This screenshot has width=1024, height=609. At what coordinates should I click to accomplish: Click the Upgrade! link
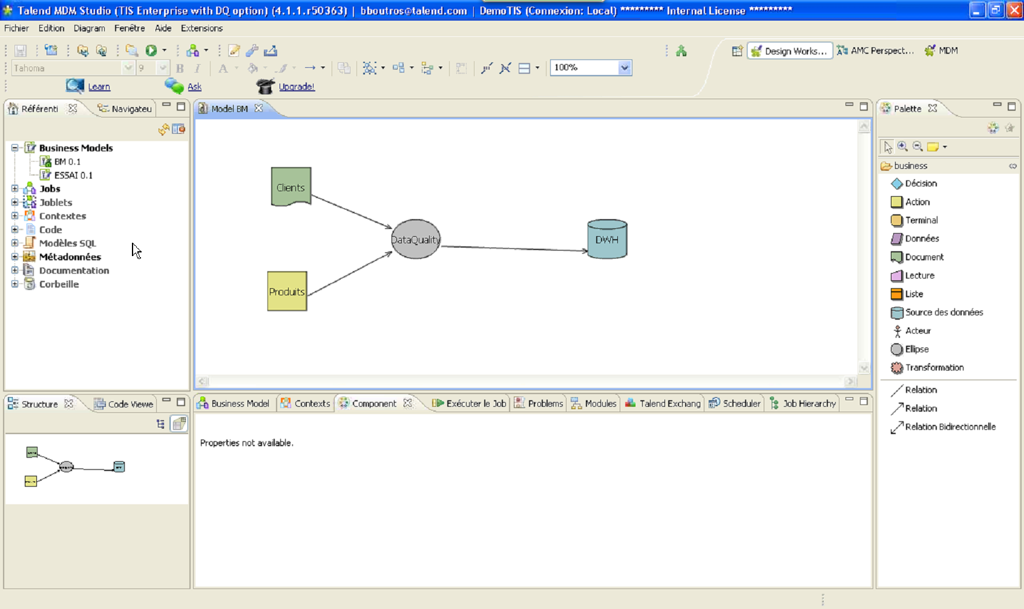(297, 87)
